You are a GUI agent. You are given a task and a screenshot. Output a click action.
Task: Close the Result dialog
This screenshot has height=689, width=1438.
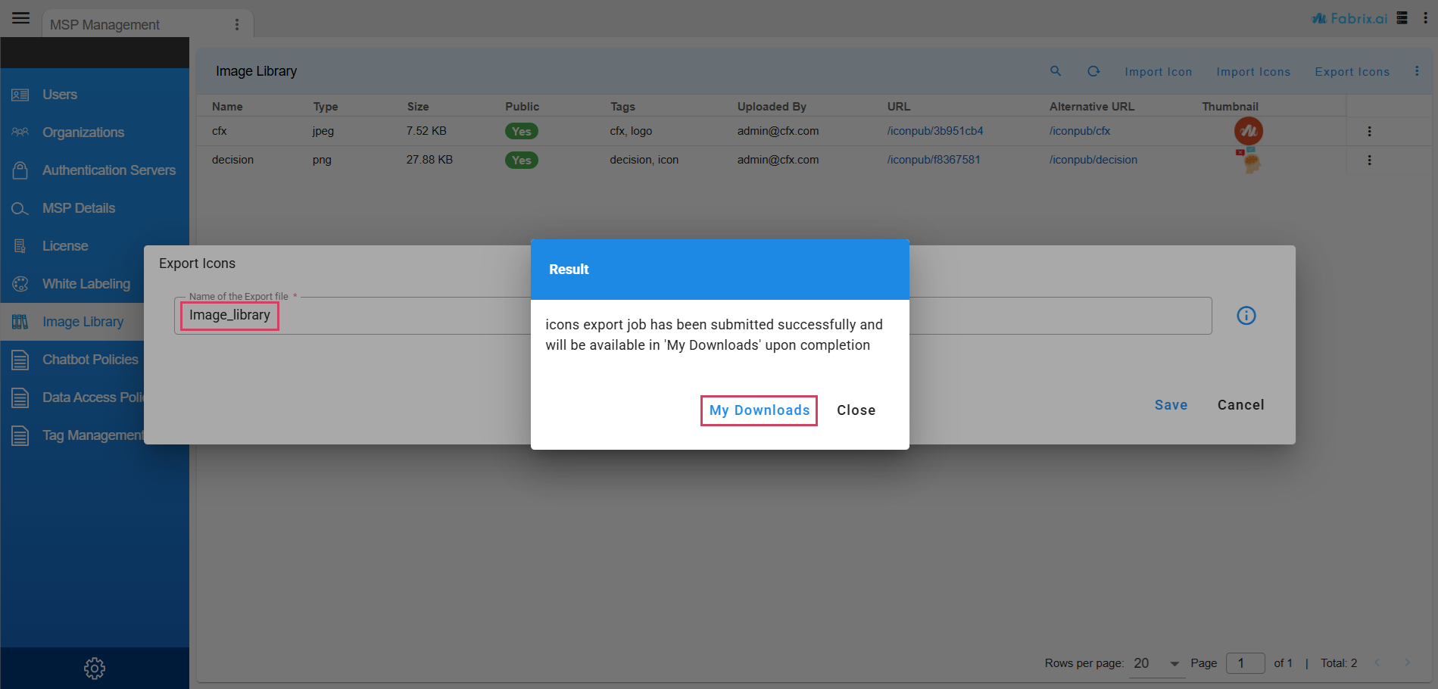click(856, 410)
